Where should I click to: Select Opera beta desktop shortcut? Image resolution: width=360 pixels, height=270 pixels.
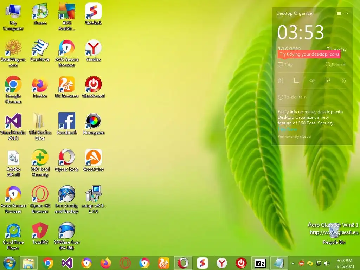pyautogui.click(x=67, y=160)
